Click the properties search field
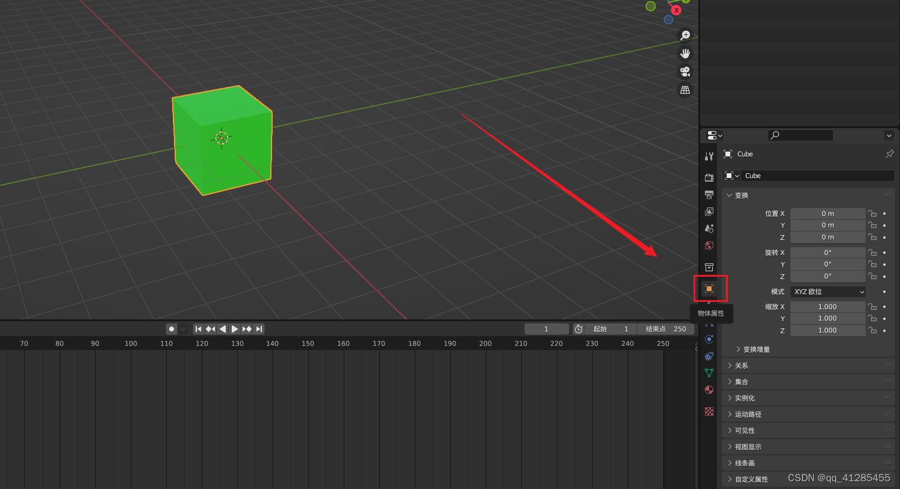 click(801, 135)
